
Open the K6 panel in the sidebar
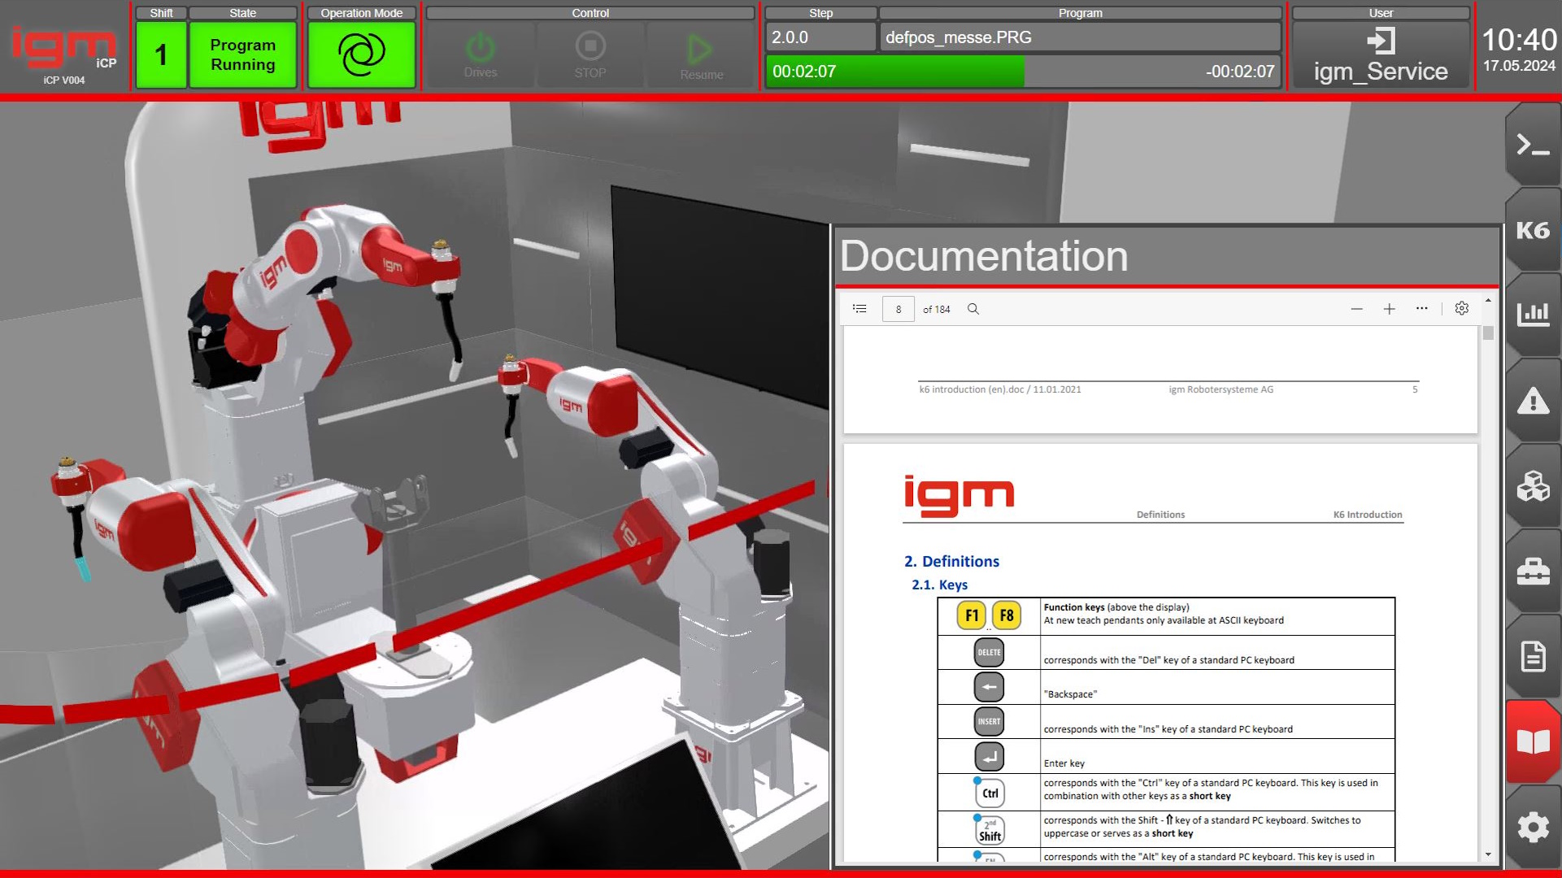[x=1532, y=230]
